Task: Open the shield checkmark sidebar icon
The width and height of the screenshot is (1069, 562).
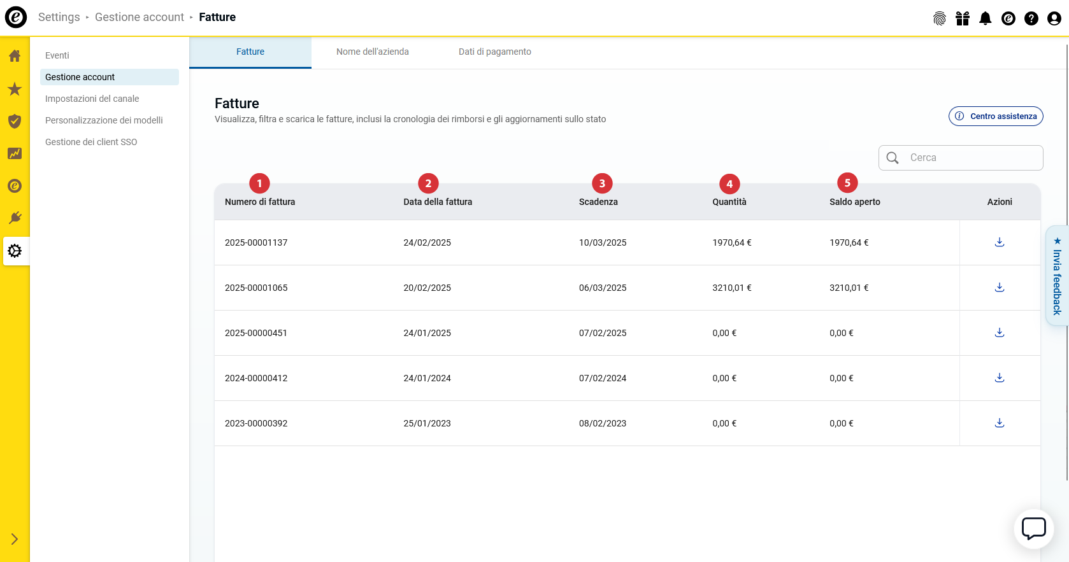Action: 15,121
